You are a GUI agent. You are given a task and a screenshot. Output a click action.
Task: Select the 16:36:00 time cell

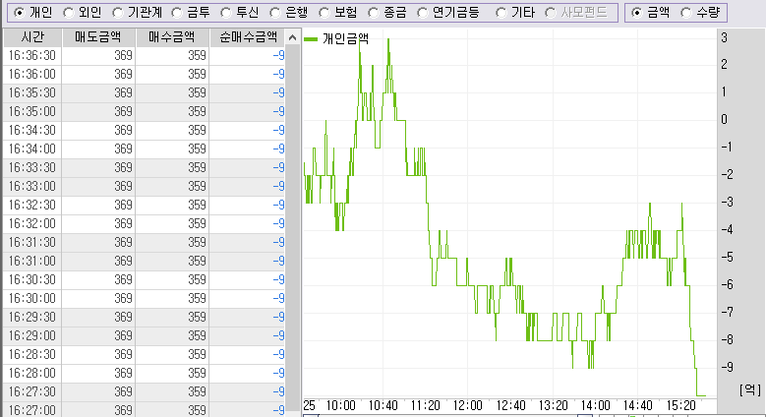click(32, 74)
